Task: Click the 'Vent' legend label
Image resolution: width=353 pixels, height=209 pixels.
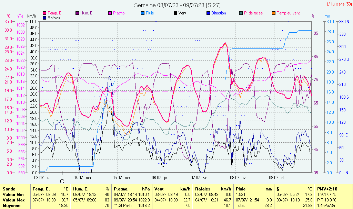Action: click(182, 13)
